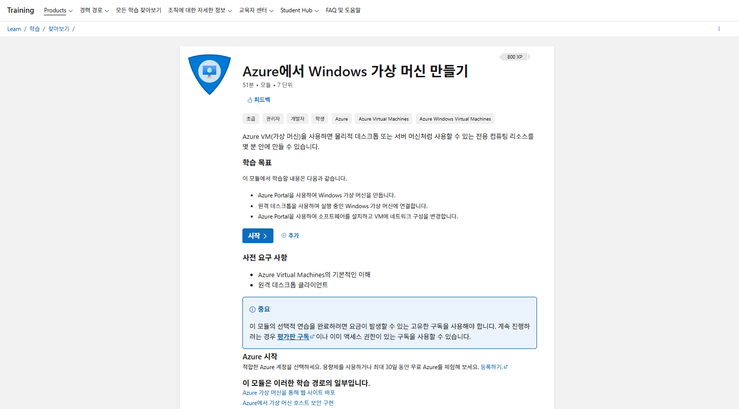Viewport: 739px width, 409px height.
Task: Select the 관리자 role tag
Action: [x=273, y=119]
